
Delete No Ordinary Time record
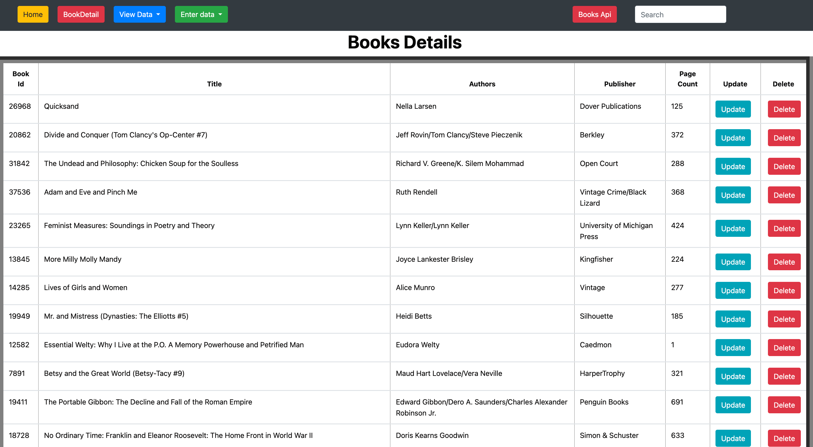784,438
